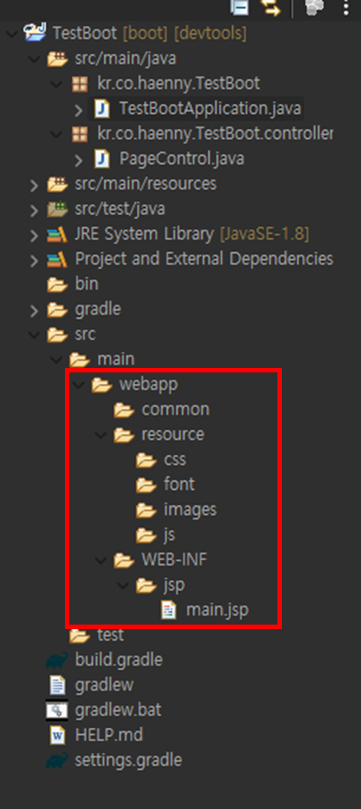Image resolution: width=361 pixels, height=809 pixels.
Task: Click the js folder icon
Action: (146, 535)
